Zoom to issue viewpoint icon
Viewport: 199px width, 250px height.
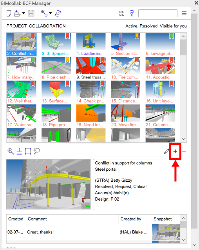pyautogui.click(x=11, y=151)
